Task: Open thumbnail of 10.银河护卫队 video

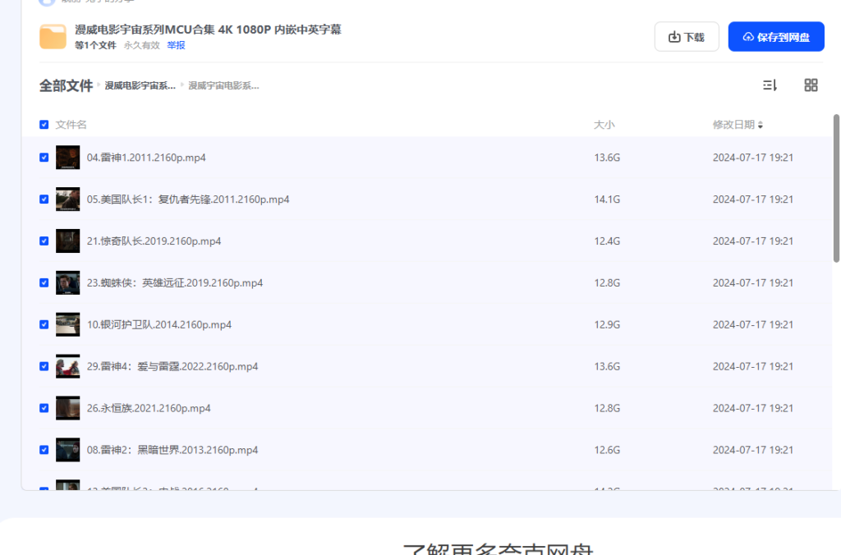Action: click(x=67, y=325)
